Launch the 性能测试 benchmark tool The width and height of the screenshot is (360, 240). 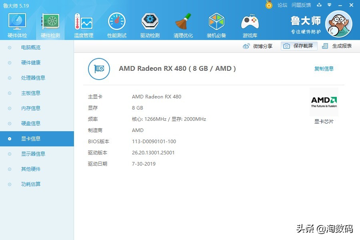click(x=116, y=24)
